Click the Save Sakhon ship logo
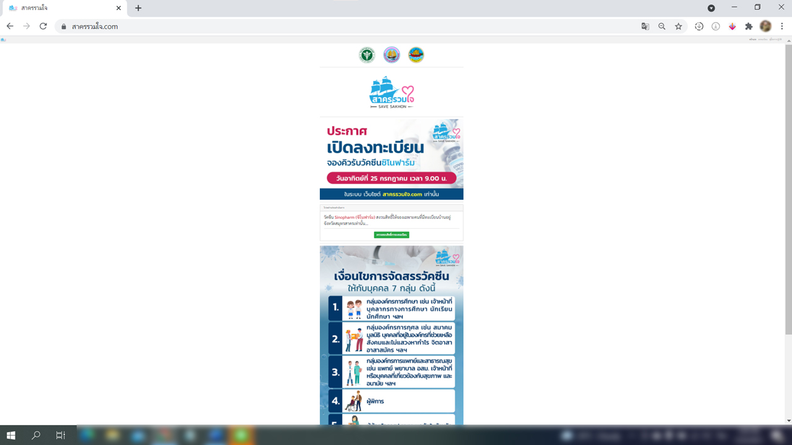 392,93
